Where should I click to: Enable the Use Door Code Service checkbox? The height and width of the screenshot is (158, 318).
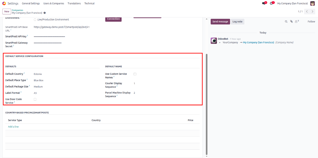35,99
